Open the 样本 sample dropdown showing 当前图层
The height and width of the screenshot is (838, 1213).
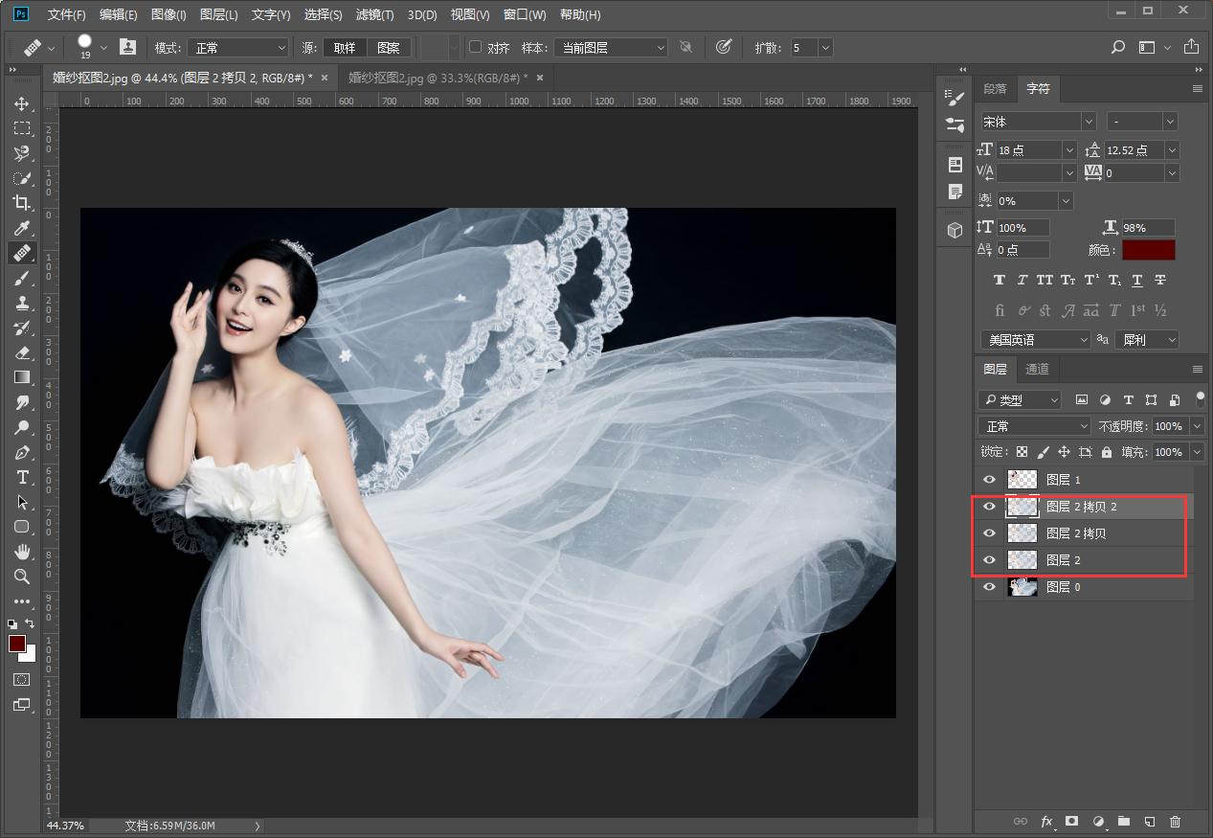(611, 47)
